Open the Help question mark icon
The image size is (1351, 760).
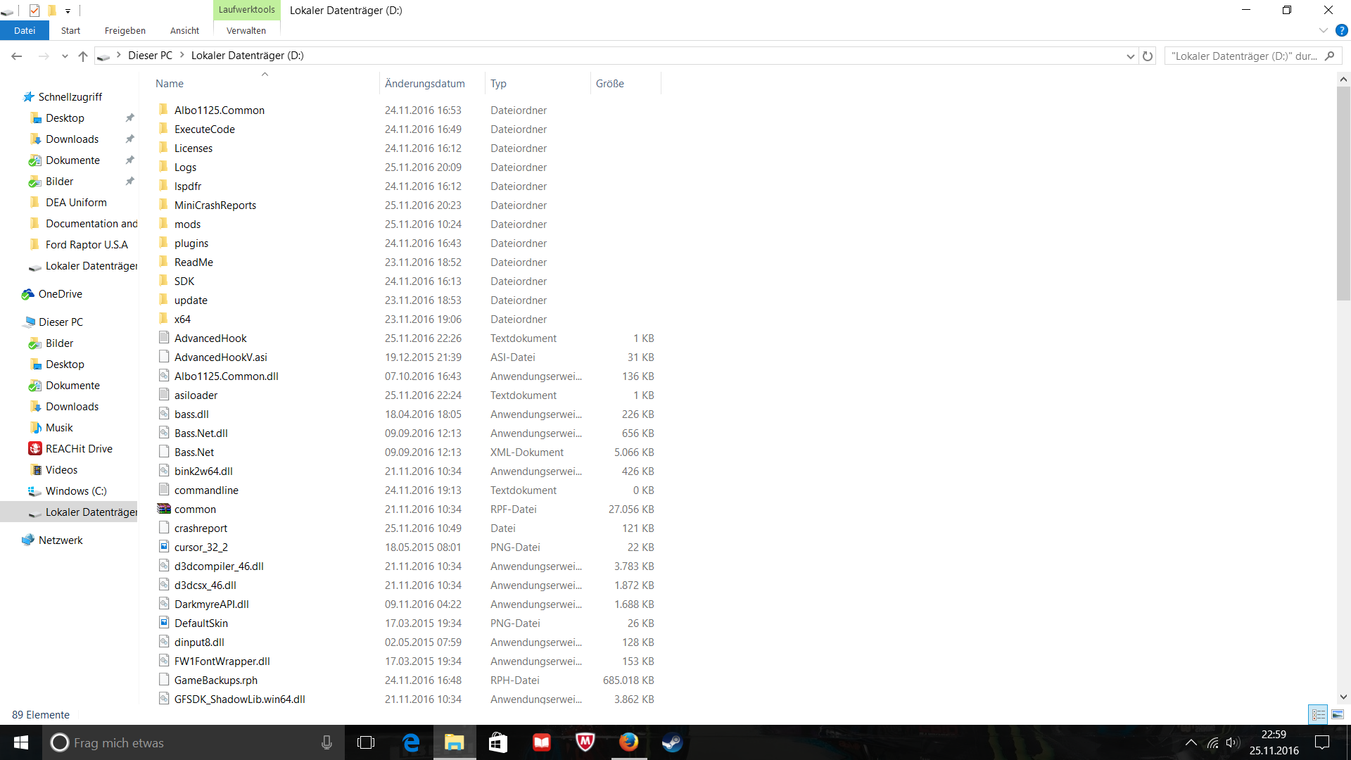[1342, 31]
